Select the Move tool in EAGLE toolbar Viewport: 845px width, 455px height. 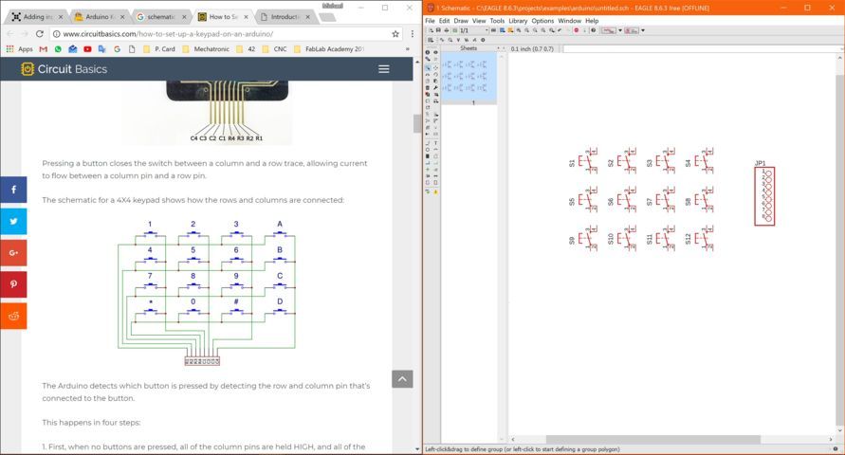pos(435,68)
